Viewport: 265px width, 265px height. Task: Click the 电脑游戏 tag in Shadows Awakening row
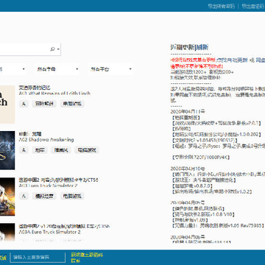tap(87, 150)
